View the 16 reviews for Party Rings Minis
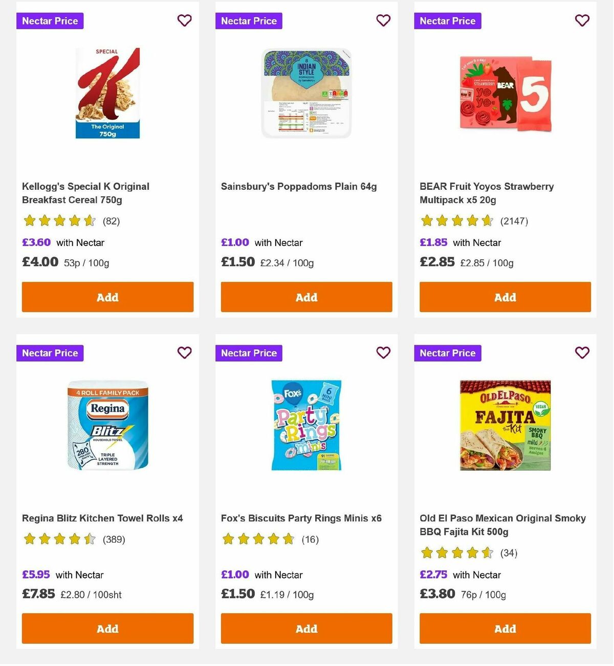 coord(311,539)
